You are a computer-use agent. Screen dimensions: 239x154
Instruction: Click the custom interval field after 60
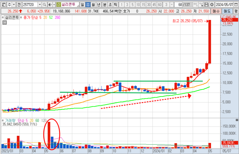pos(166,5)
